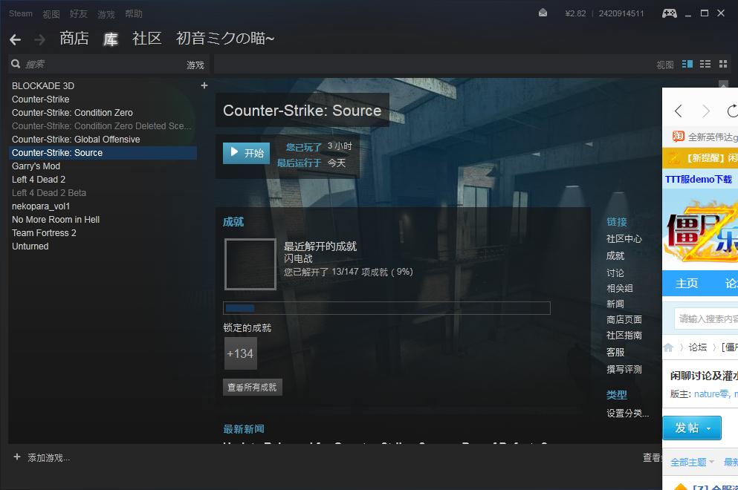Open the 相关组 link
Screen dimensions: 738x490
(x=619, y=288)
